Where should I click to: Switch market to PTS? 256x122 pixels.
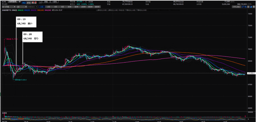click(28, 2)
